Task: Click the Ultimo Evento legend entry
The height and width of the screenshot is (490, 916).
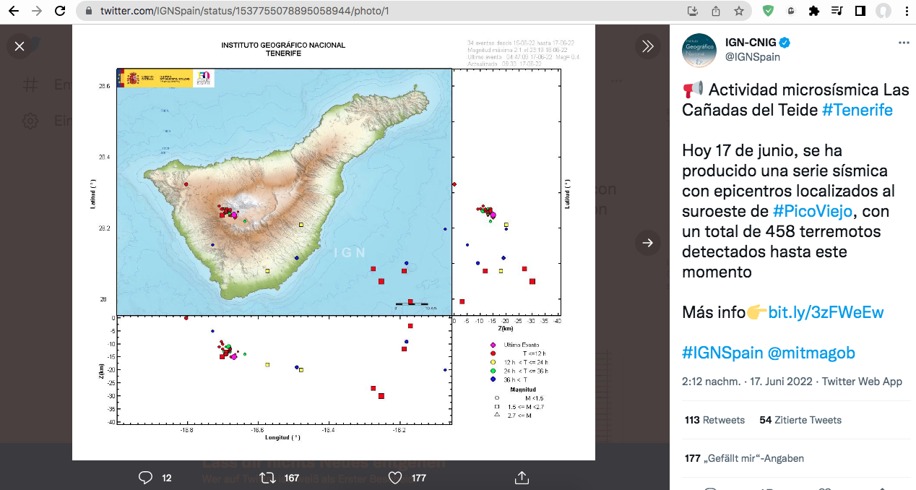Action: point(514,345)
